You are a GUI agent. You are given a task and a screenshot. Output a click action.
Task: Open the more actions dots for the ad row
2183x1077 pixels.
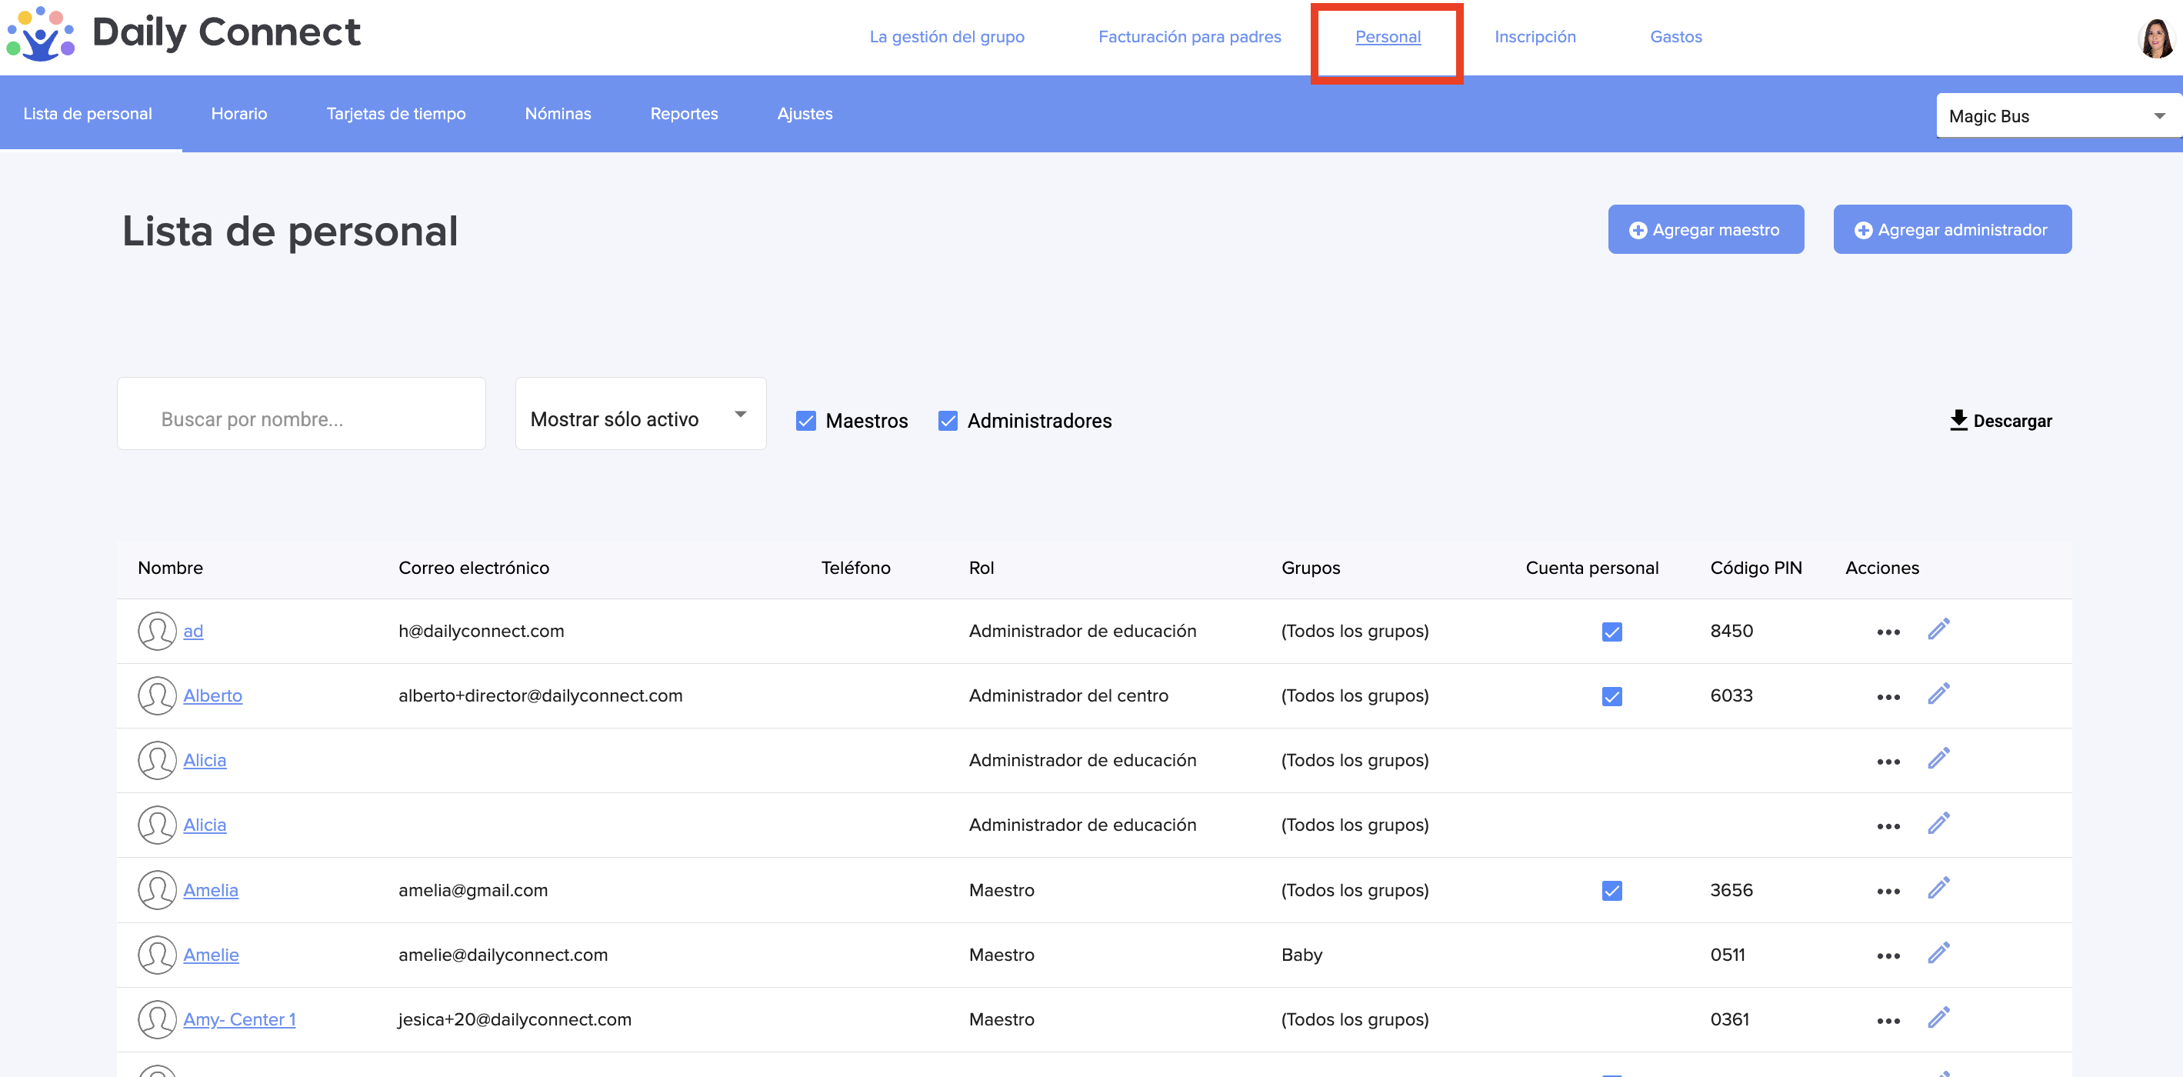1888,632
